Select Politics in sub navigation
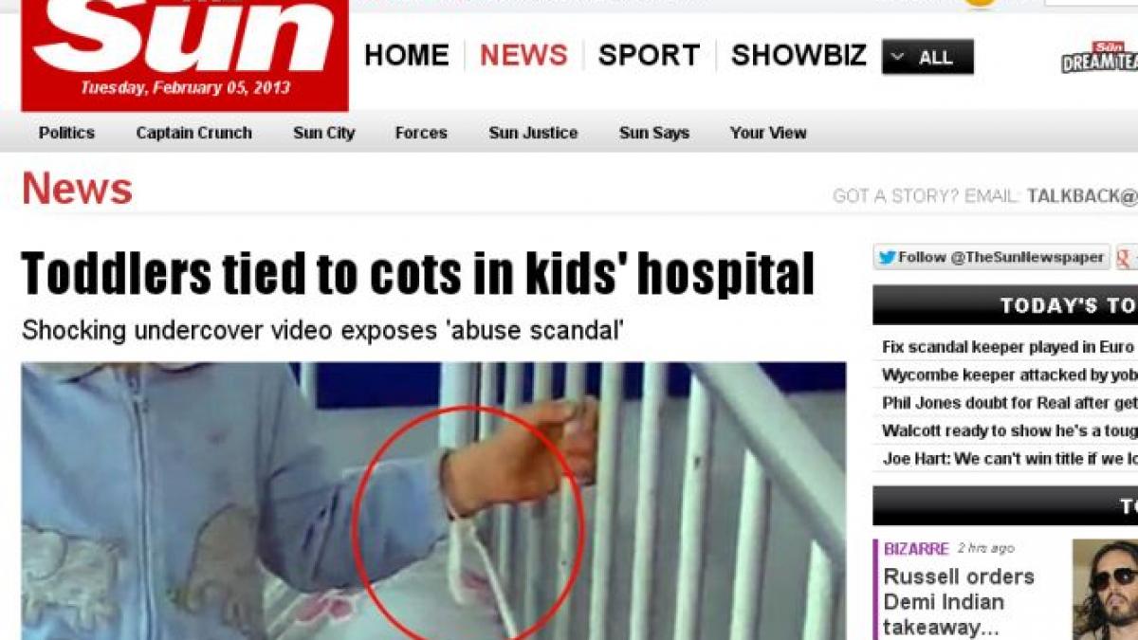 (66, 133)
